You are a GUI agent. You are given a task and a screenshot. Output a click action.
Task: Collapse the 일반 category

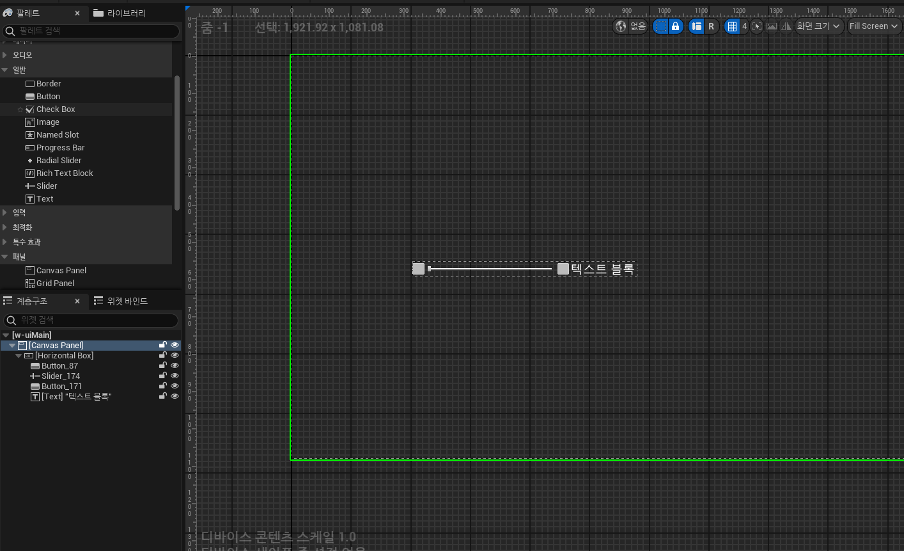pos(5,70)
